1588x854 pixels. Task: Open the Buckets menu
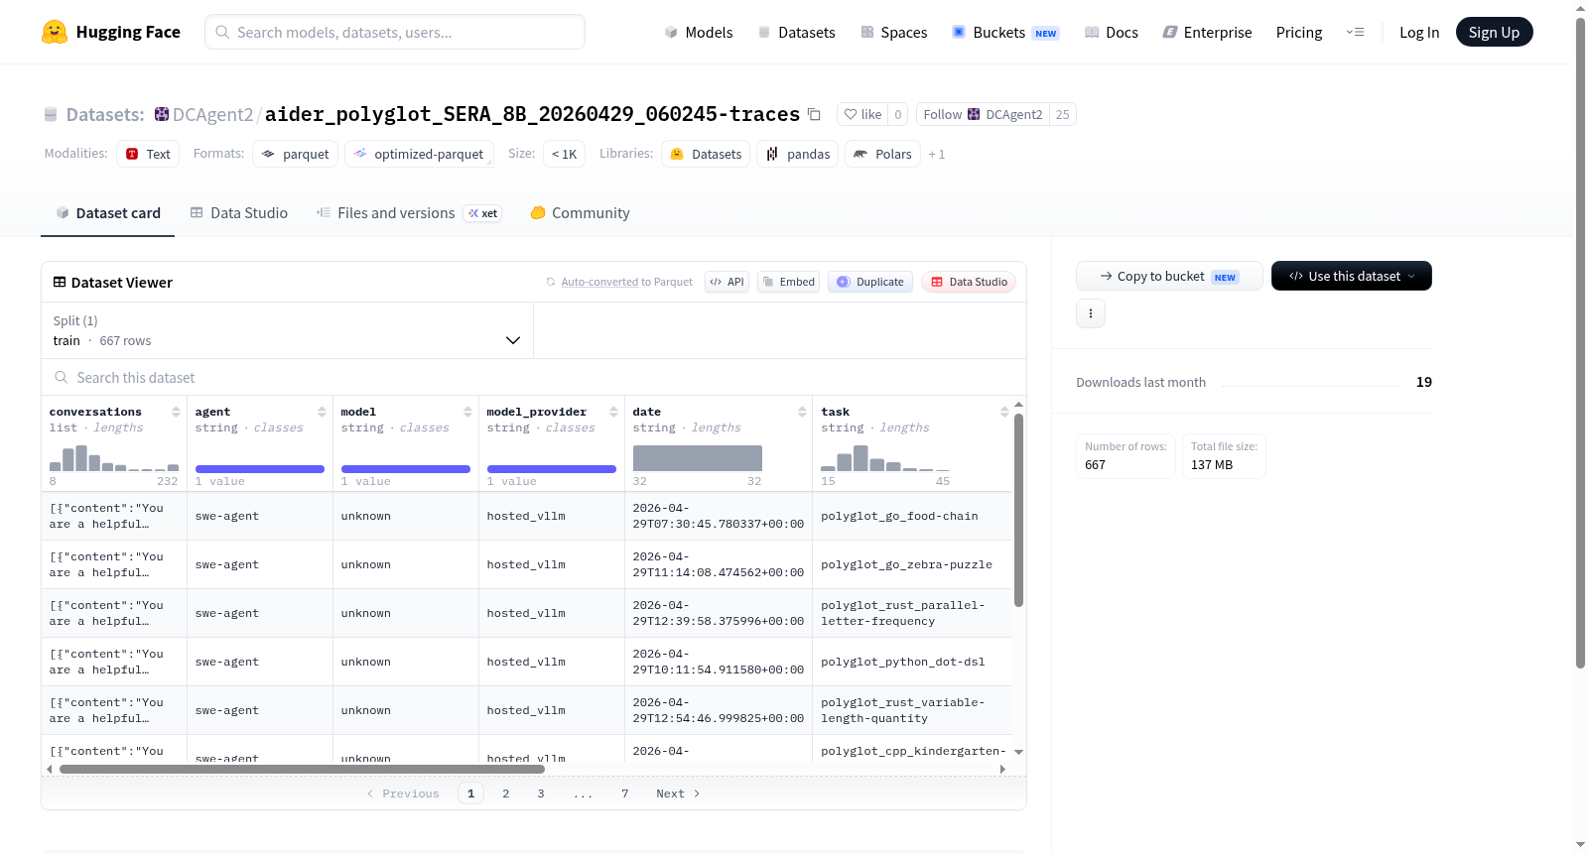coord(1005,32)
